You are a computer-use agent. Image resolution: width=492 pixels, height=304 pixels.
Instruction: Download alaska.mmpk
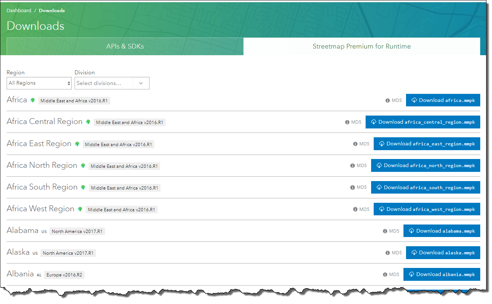(443, 252)
